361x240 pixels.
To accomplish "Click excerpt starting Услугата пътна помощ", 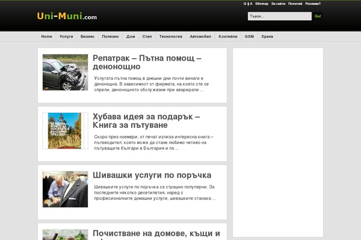I will 152,84.
